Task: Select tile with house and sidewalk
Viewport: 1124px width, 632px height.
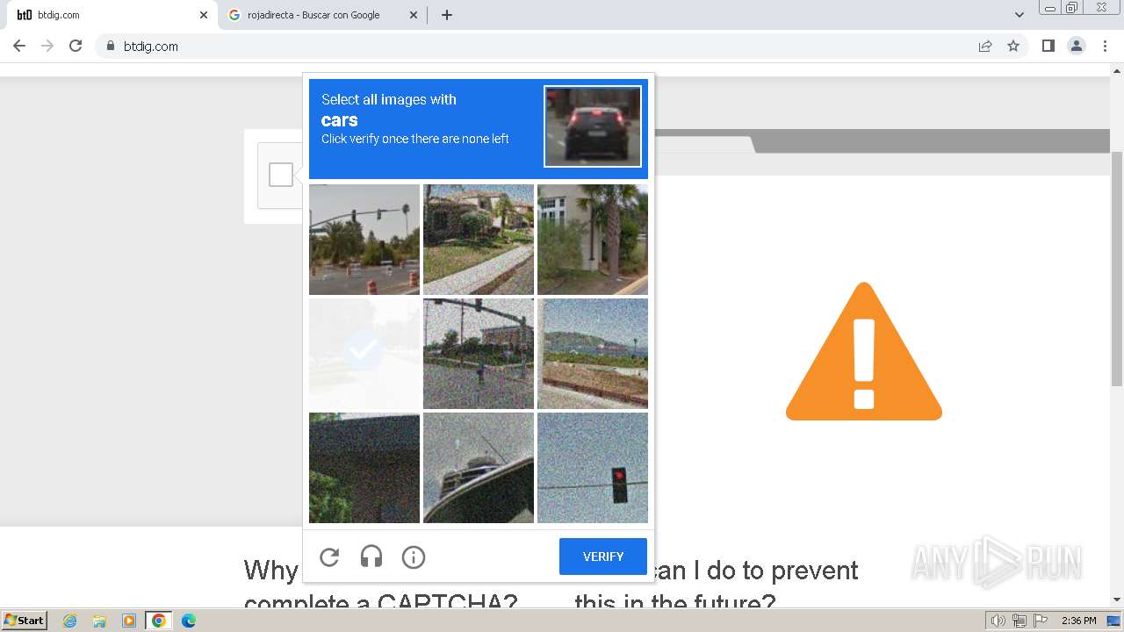Action: pos(479,240)
